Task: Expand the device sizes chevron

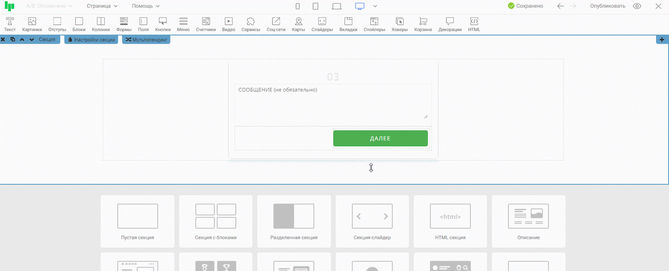Action: (375, 6)
